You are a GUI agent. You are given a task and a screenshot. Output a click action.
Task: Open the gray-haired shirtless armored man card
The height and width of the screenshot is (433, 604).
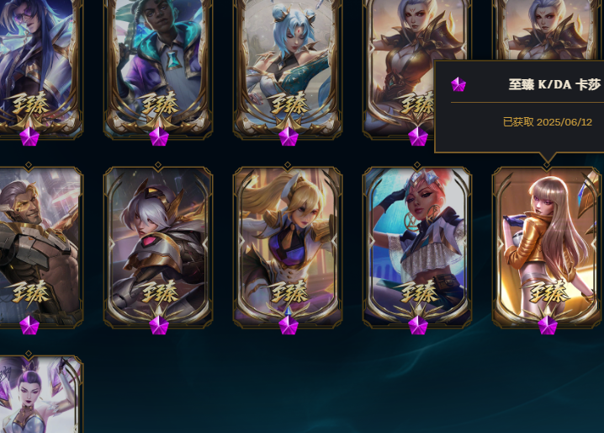(40, 247)
